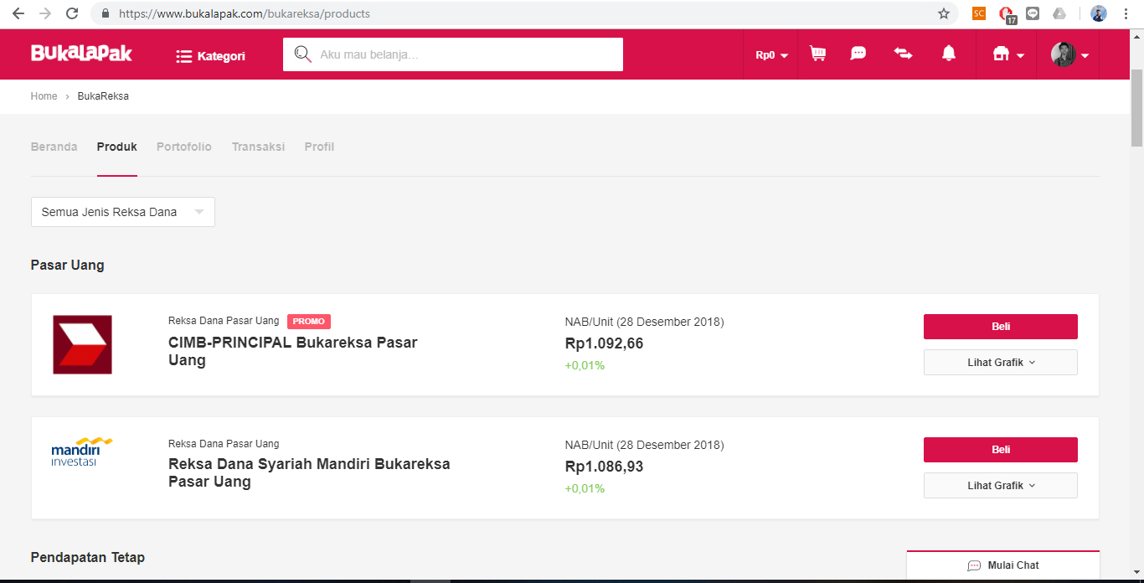Click the transactions arrows icon

point(903,54)
